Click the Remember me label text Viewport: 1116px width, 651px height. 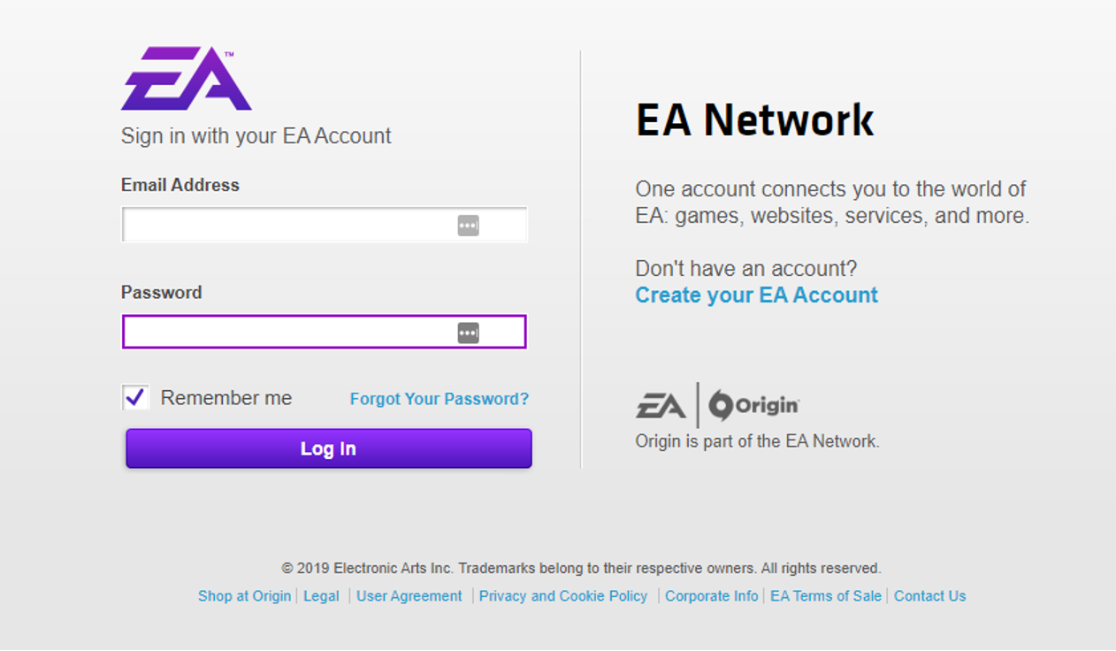coord(225,398)
